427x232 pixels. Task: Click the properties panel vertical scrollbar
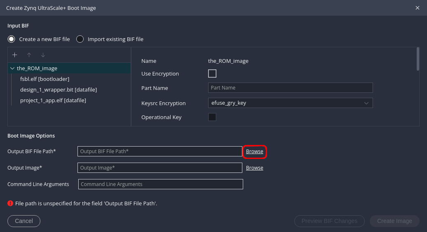pyautogui.click(x=418, y=60)
